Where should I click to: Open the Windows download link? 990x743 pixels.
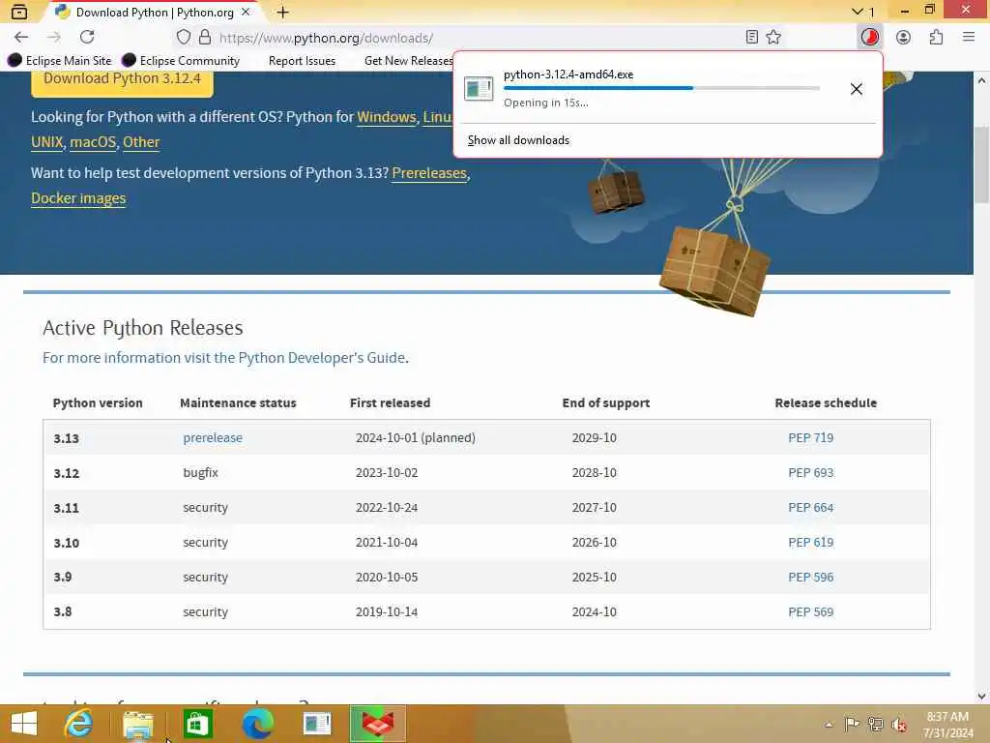click(387, 117)
